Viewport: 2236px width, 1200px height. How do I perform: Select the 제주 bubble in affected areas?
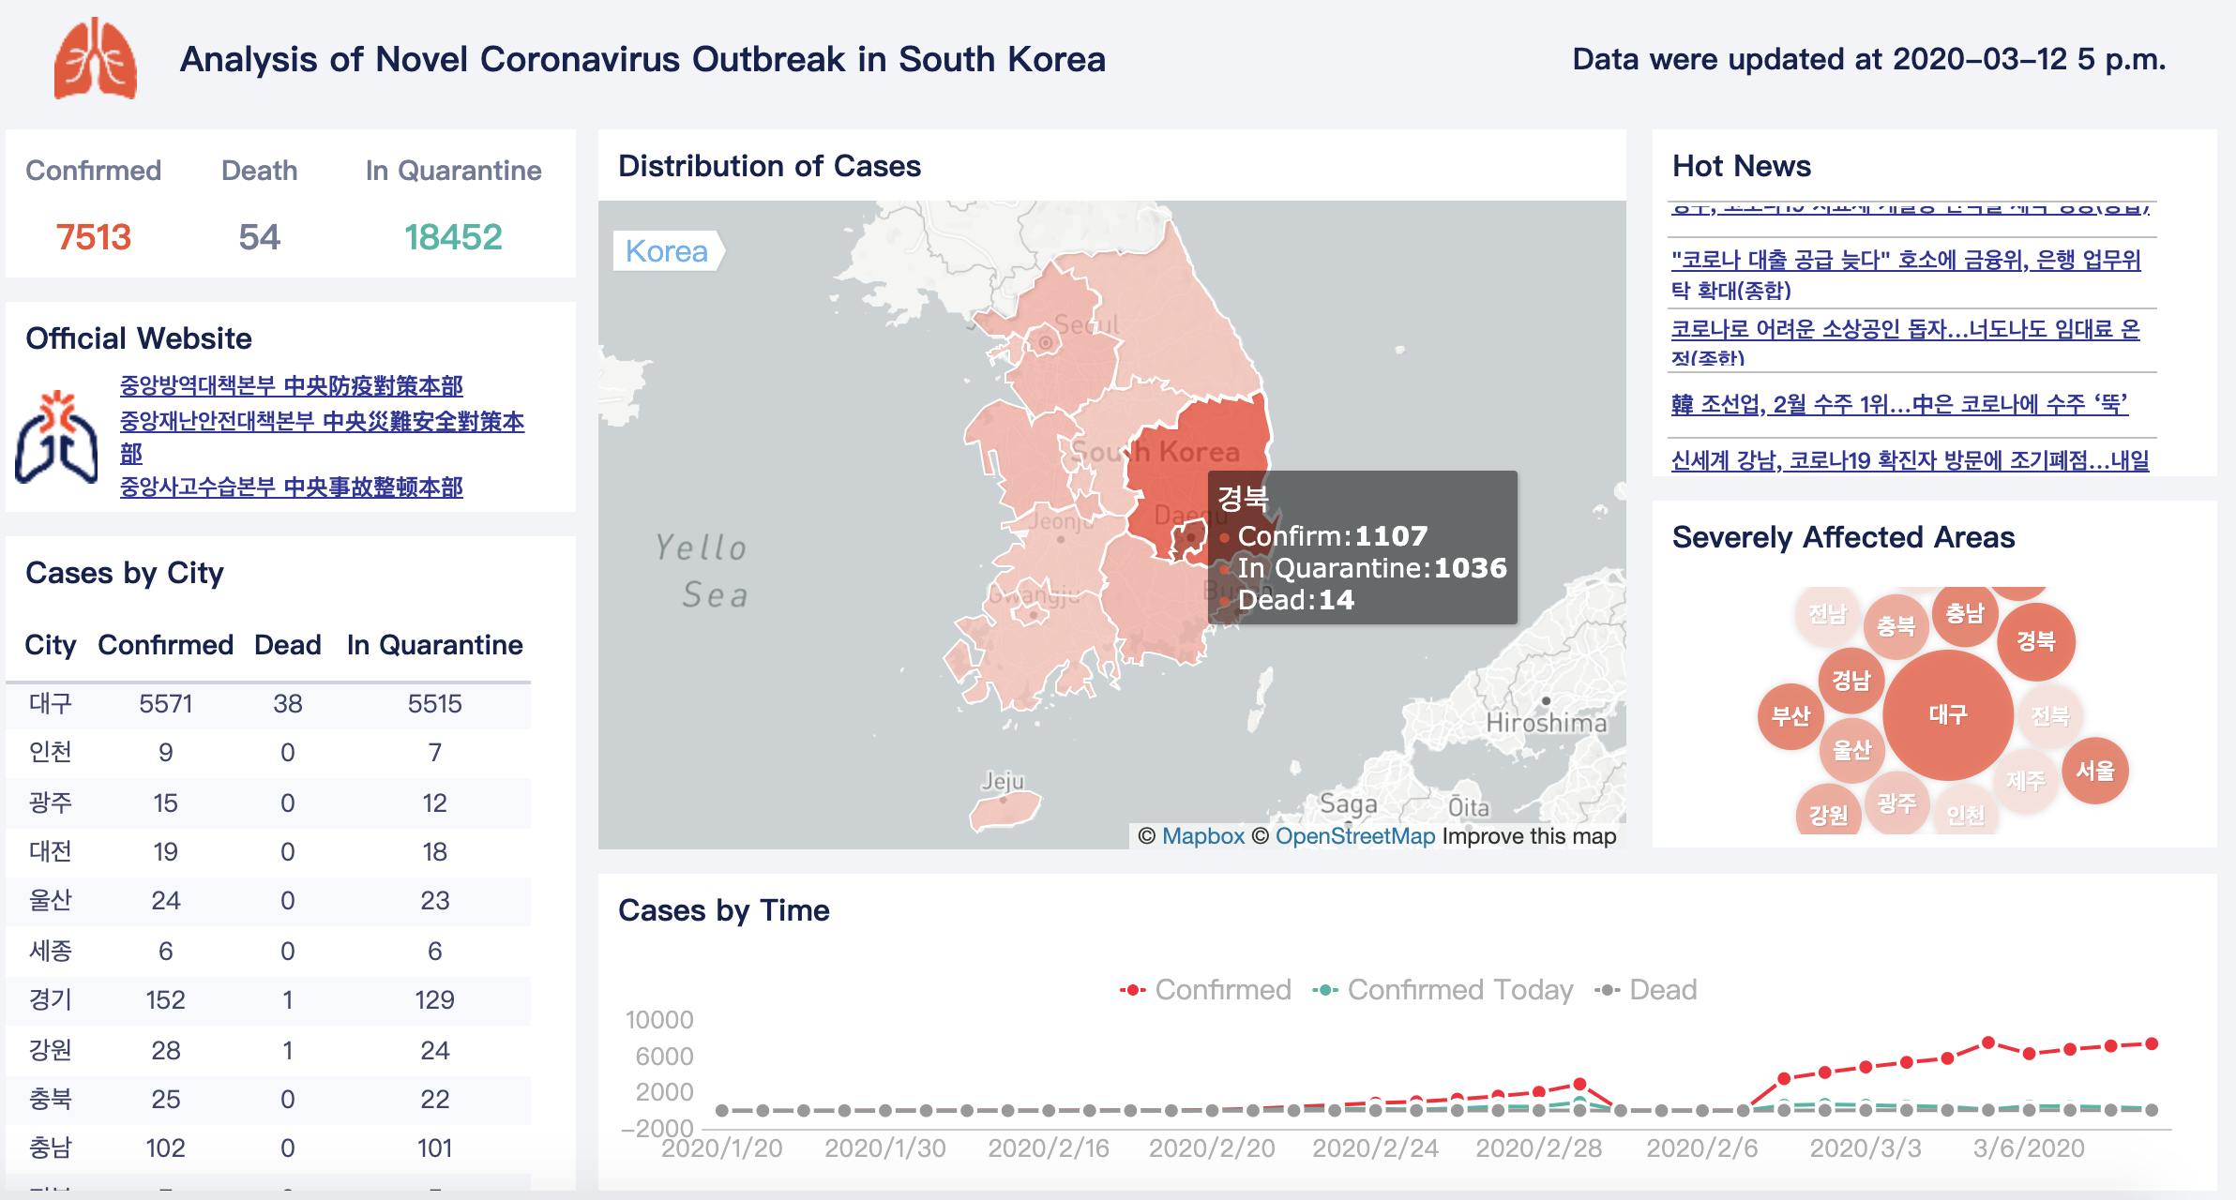coord(2026,780)
